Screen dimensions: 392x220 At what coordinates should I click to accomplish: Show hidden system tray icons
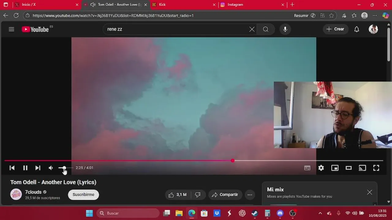[320, 213]
